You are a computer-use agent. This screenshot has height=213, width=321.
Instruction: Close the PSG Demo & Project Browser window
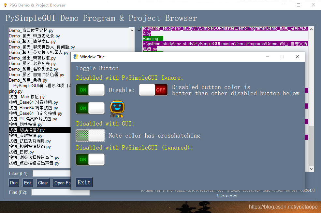[x=314, y=5]
